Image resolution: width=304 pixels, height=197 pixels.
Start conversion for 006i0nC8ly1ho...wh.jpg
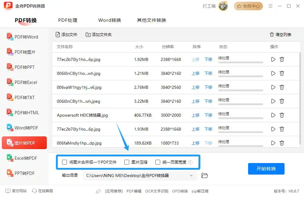(273, 73)
